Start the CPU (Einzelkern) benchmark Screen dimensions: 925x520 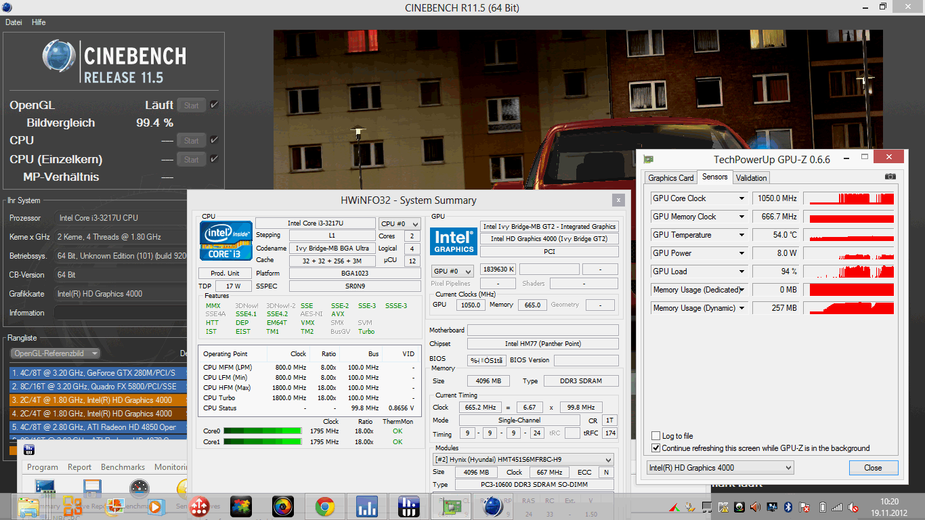[192, 159]
